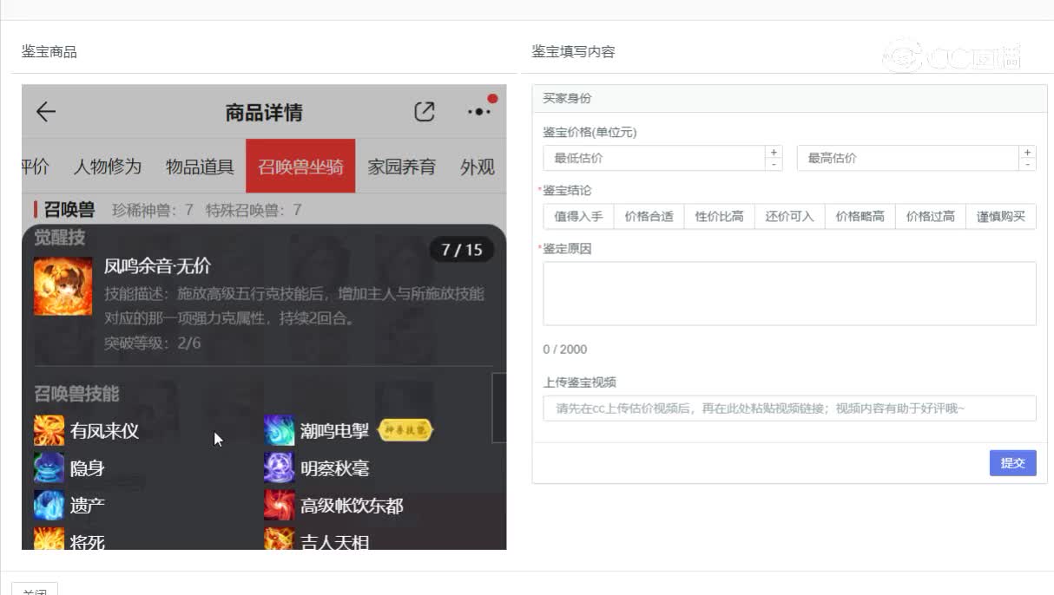
Task: Select the 值得入手 conclusion tag
Action: pos(579,216)
